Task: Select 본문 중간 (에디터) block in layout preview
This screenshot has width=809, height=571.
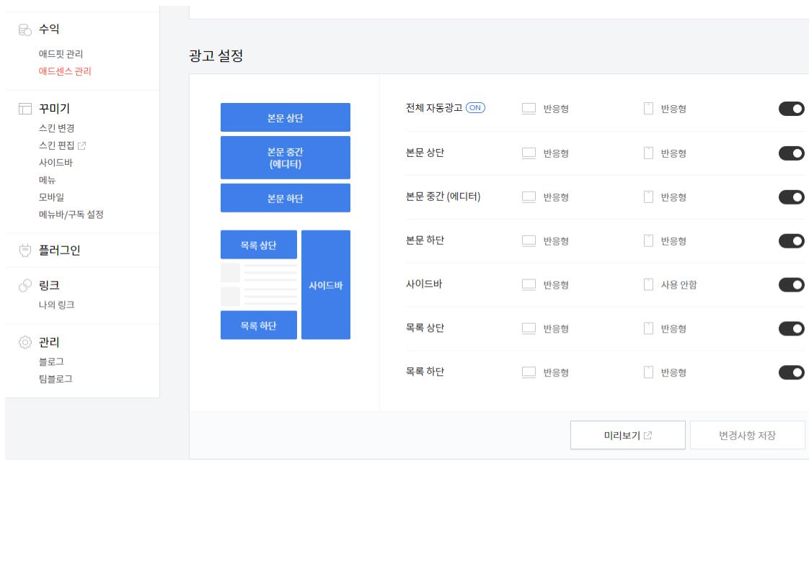Action: tap(286, 158)
